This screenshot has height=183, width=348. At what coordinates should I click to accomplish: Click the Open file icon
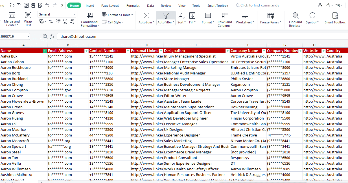pos(12,5)
